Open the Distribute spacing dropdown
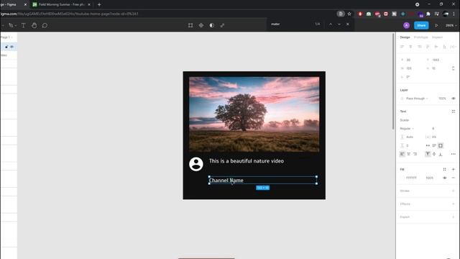The width and height of the screenshot is (460, 259). 454,47
